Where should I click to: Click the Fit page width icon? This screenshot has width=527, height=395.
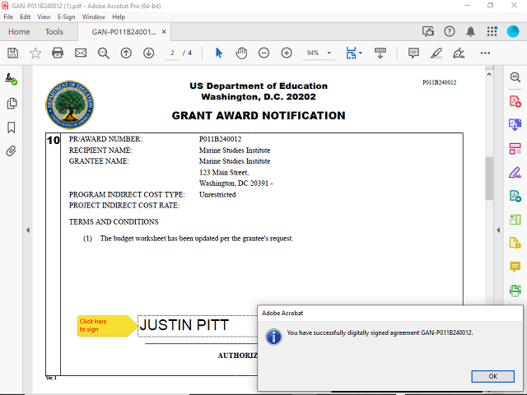351,53
